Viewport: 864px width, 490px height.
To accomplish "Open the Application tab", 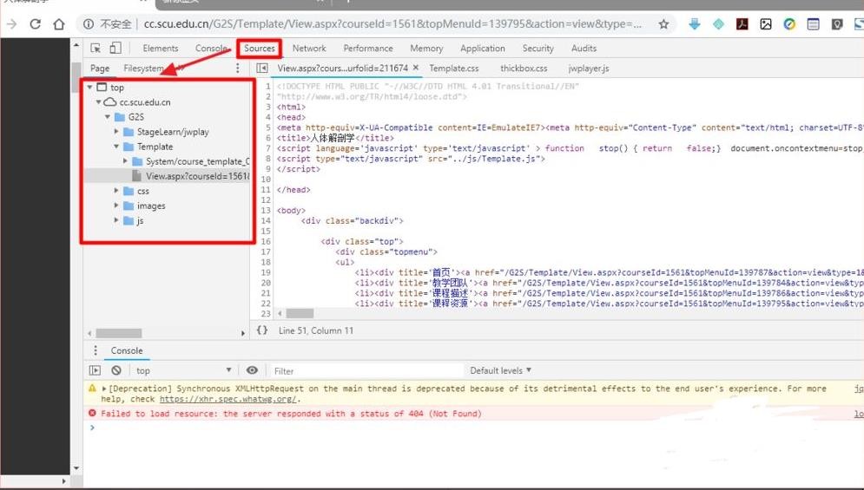I will pyautogui.click(x=483, y=49).
